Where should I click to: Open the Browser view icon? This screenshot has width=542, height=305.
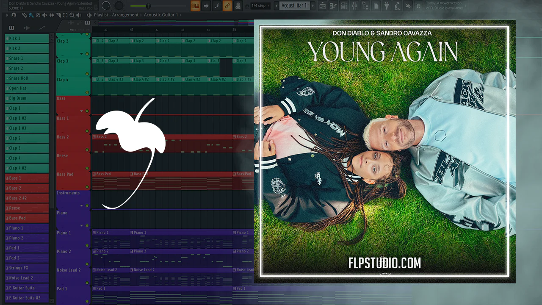click(365, 6)
